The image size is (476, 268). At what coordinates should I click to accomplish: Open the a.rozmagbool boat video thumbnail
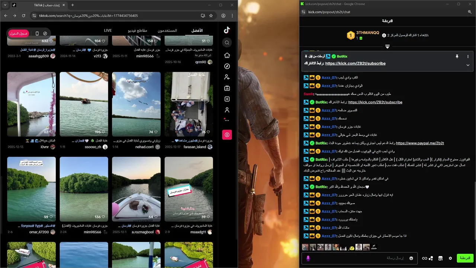136,189
